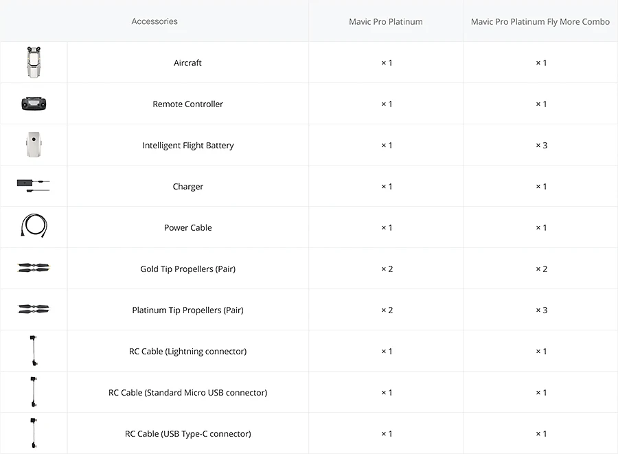Image resolution: width=618 pixels, height=454 pixels.
Task: Select the Mavic Pro Platinum column header
Action: coord(386,22)
